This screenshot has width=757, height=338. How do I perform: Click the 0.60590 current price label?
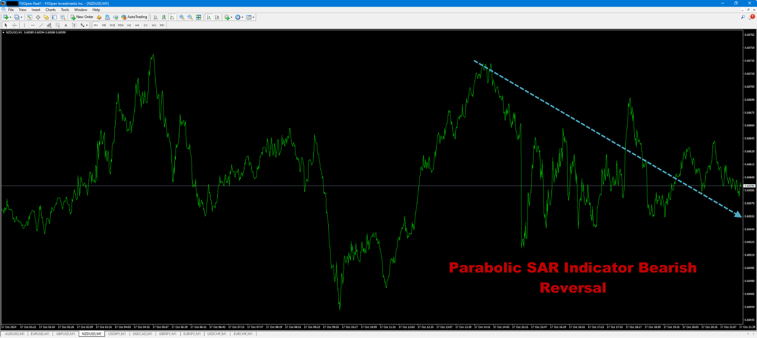coord(749,186)
